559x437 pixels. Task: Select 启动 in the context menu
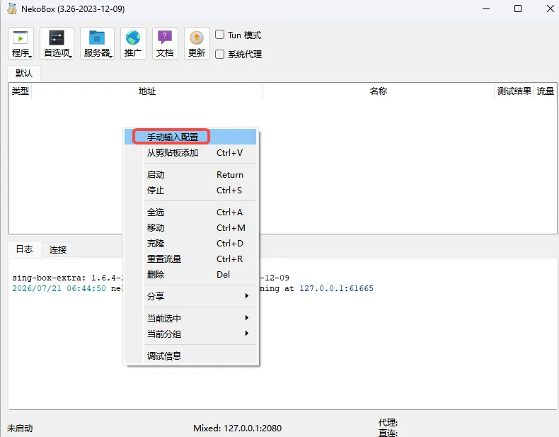pos(190,175)
